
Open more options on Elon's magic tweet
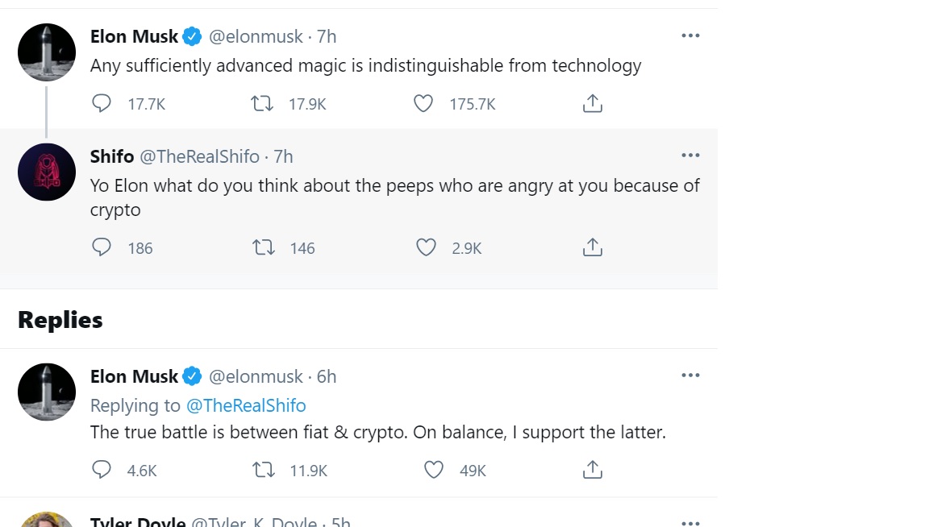pos(690,36)
